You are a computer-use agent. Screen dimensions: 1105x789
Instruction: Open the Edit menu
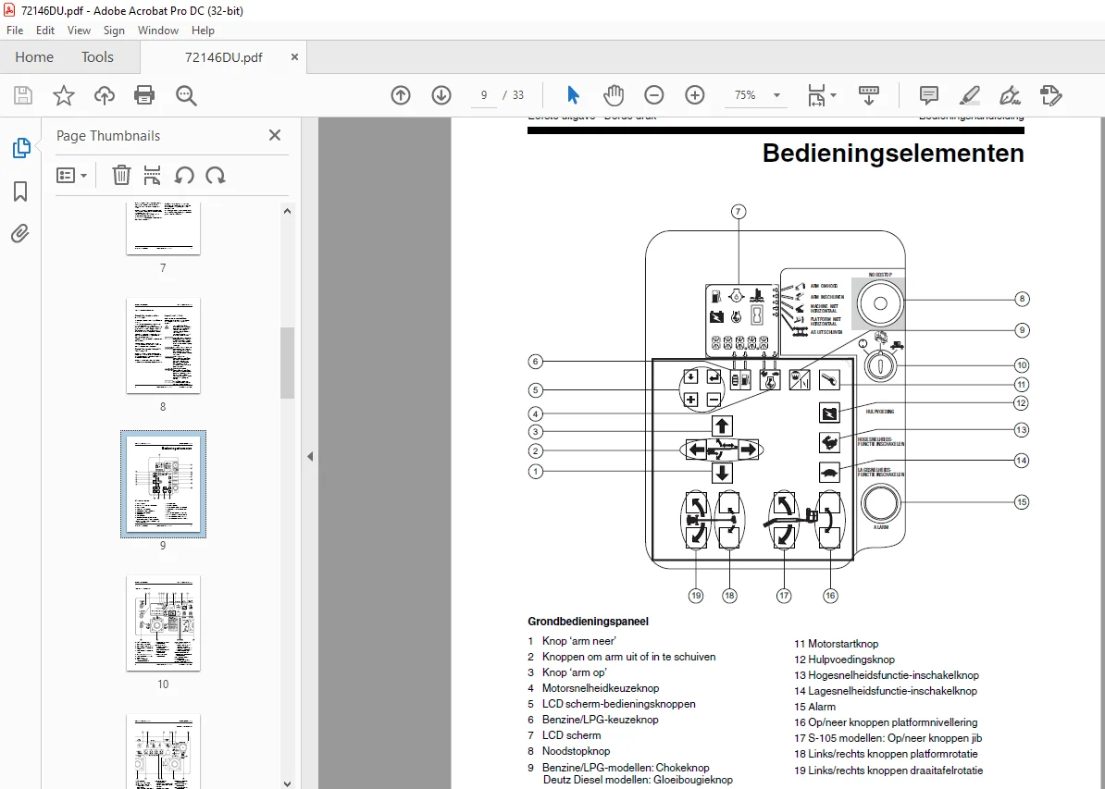45,31
